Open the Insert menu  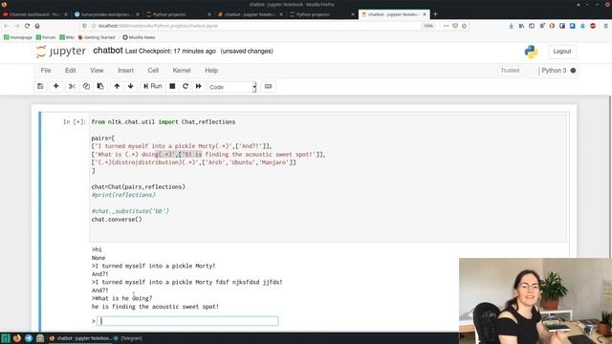[x=125, y=71]
